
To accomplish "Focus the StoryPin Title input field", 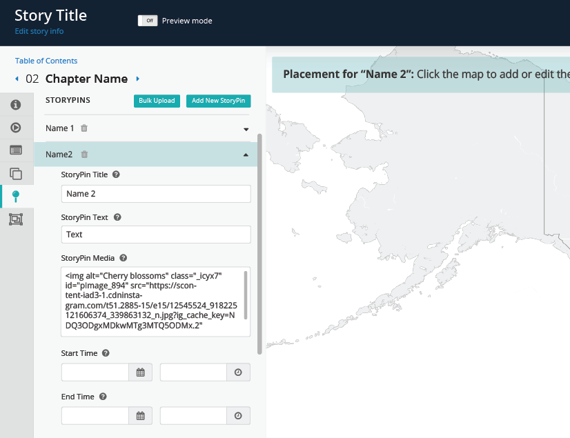I will (156, 194).
